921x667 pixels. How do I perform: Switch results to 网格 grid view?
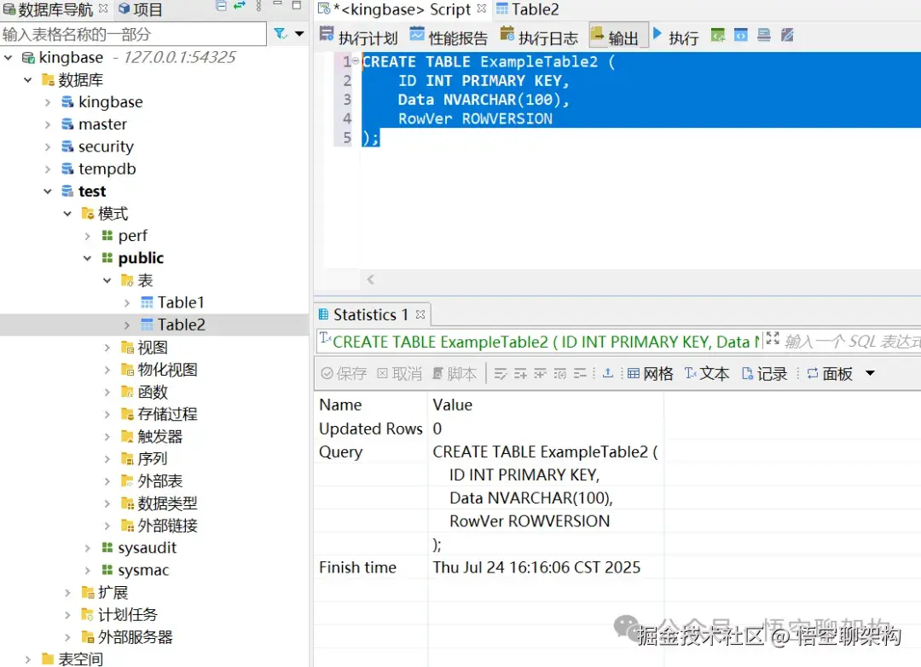pos(650,374)
